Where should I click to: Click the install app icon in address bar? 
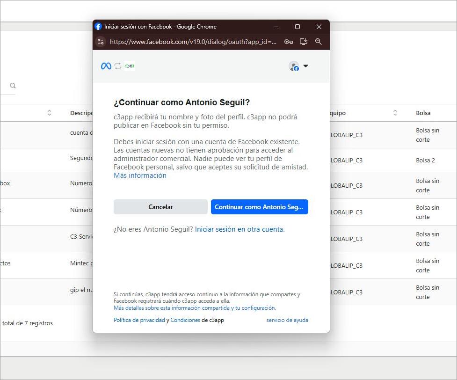pyautogui.click(x=304, y=42)
